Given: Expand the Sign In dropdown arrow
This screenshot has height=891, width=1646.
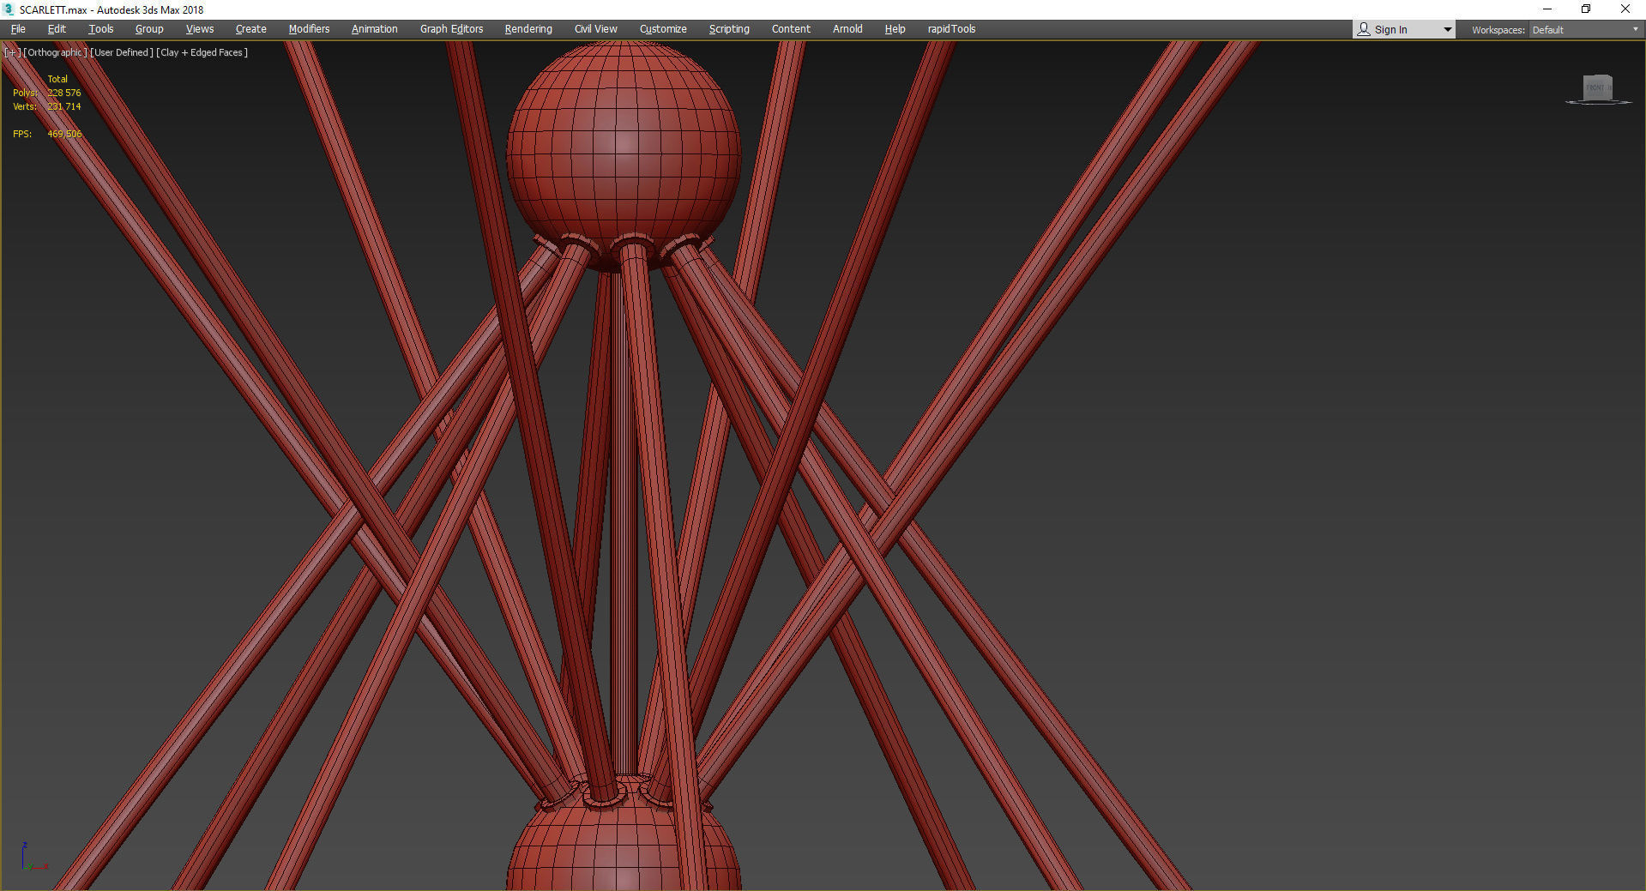Looking at the screenshot, I should pyautogui.click(x=1448, y=30).
